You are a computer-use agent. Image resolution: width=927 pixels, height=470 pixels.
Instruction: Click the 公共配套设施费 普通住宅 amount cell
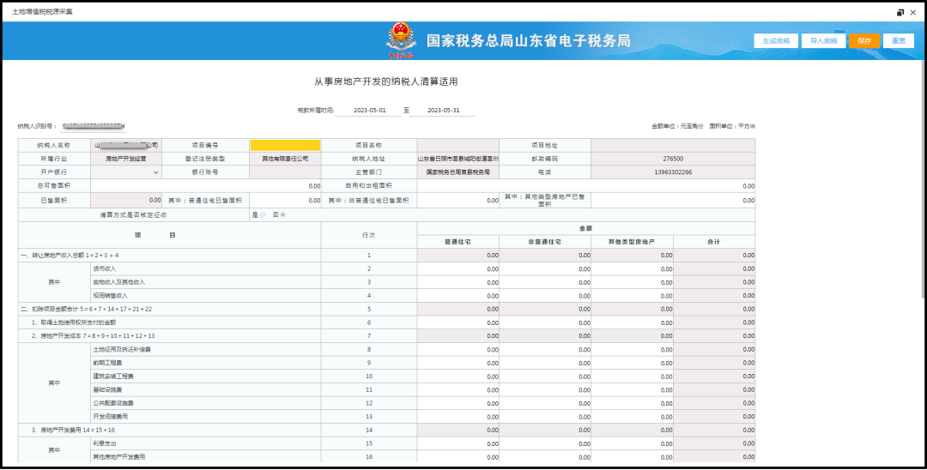[458, 403]
